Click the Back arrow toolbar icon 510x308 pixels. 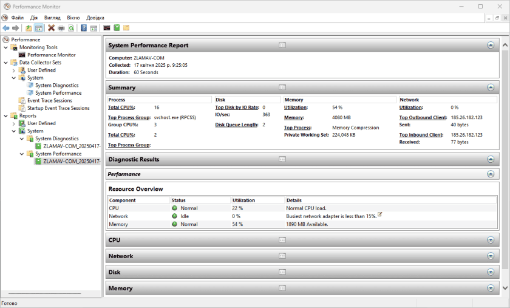pos(6,28)
